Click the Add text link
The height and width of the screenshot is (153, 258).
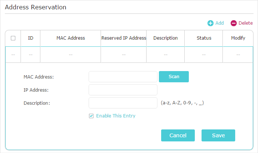pos(219,23)
